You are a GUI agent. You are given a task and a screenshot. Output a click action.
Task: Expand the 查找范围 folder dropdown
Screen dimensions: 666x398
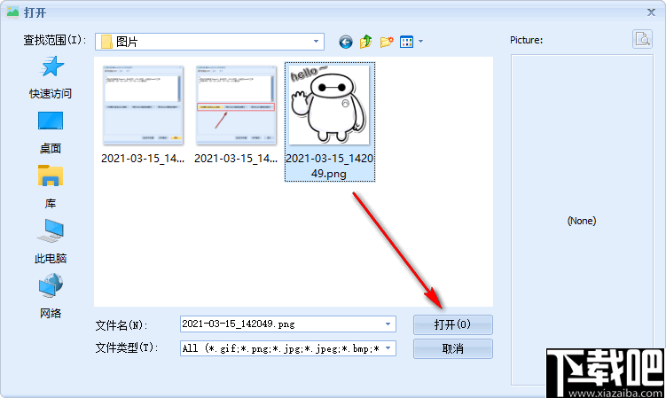pyautogui.click(x=316, y=42)
